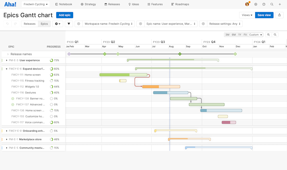Click the share export icon
Image resolution: width=287 pixels, height=170 pixels.
[279, 15]
